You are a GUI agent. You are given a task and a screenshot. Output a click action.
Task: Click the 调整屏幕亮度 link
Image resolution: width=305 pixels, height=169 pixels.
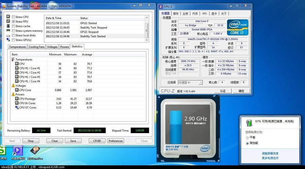270,153
